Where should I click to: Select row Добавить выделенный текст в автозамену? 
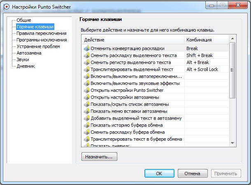(x=156, y=118)
